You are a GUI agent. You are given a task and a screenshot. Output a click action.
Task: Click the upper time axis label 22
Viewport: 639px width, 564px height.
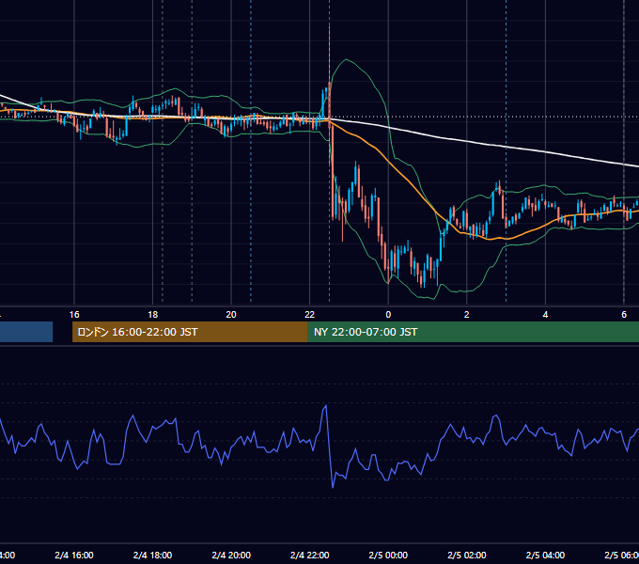(310, 315)
